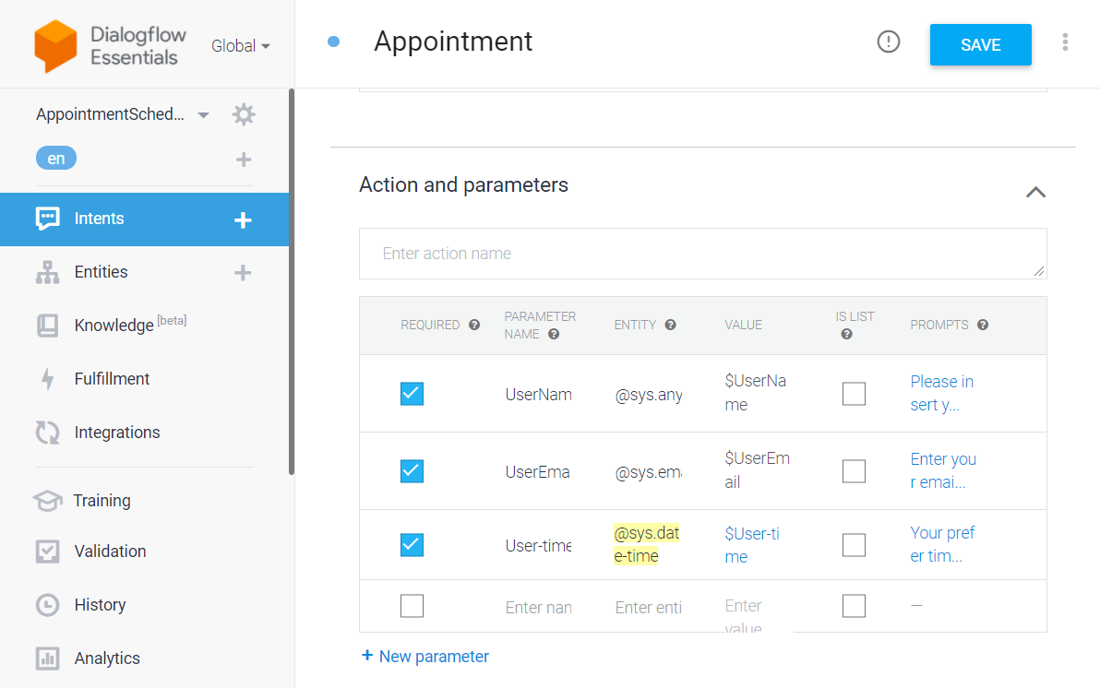Open the three-dot more options menu
Image resolution: width=1100 pixels, height=688 pixels.
(1065, 42)
